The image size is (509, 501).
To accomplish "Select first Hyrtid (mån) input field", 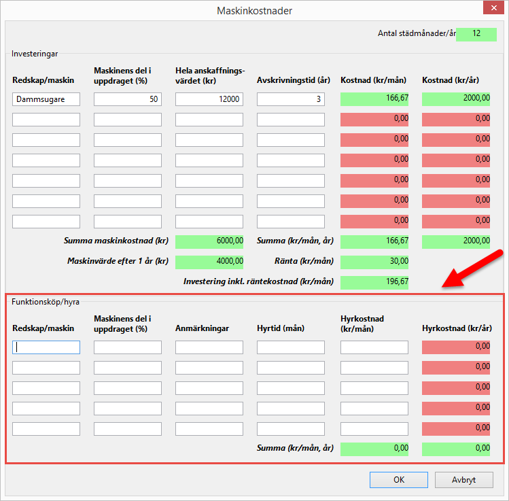I will [291, 347].
